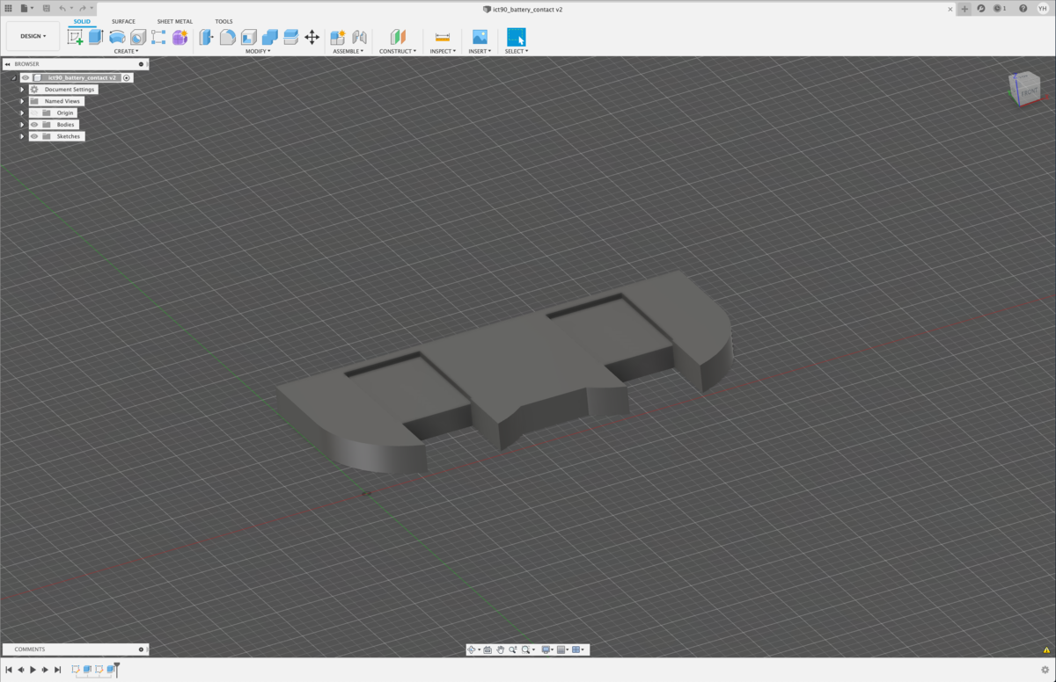Select the Move/Copy tool
This screenshot has width=1056, height=682.
click(312, 37)
